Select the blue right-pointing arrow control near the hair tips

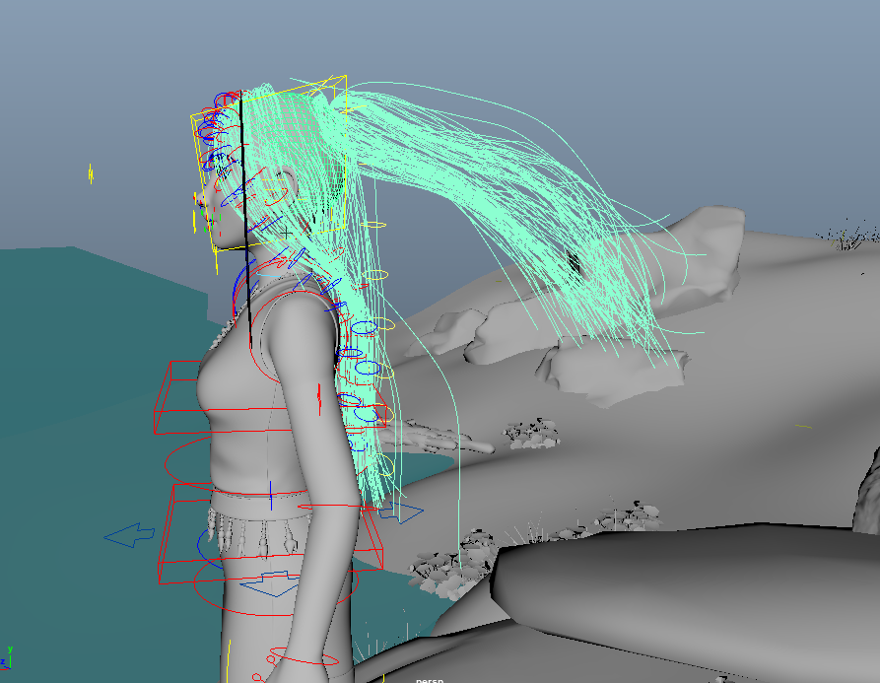click(x=403, y=512)
